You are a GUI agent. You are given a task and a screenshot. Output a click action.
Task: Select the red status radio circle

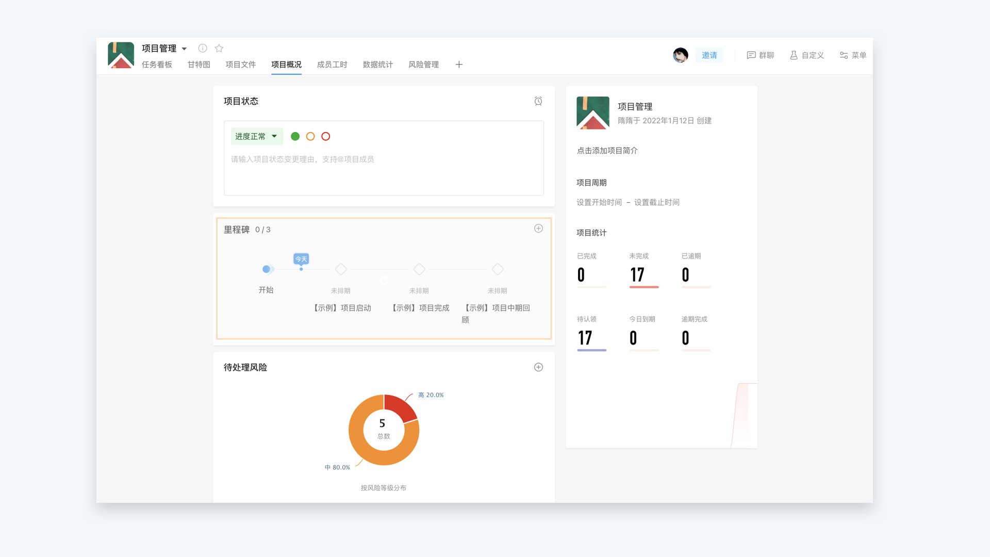[326, 136]
